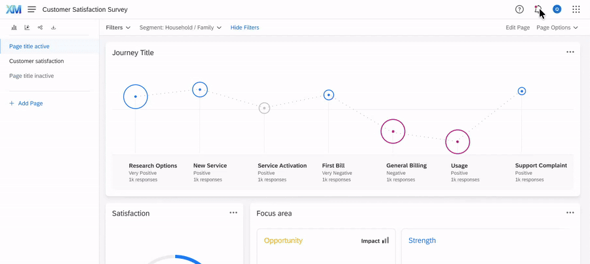Viewport: 590px width, 264px height.
Task: Click the Satisfaction widget title
Action: [x=130, y=214]
